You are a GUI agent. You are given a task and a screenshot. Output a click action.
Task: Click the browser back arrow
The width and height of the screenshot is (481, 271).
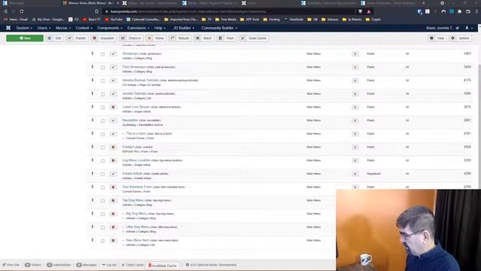point(5,11)
